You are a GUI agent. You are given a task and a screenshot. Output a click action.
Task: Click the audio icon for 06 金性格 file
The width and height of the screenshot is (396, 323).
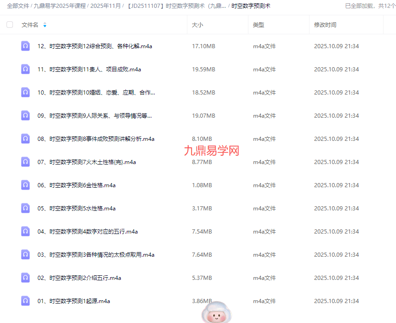25,185
